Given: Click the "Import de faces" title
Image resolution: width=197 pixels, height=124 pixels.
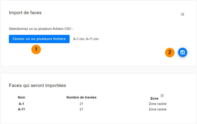Looking at the screenshot, I should 25,13.
